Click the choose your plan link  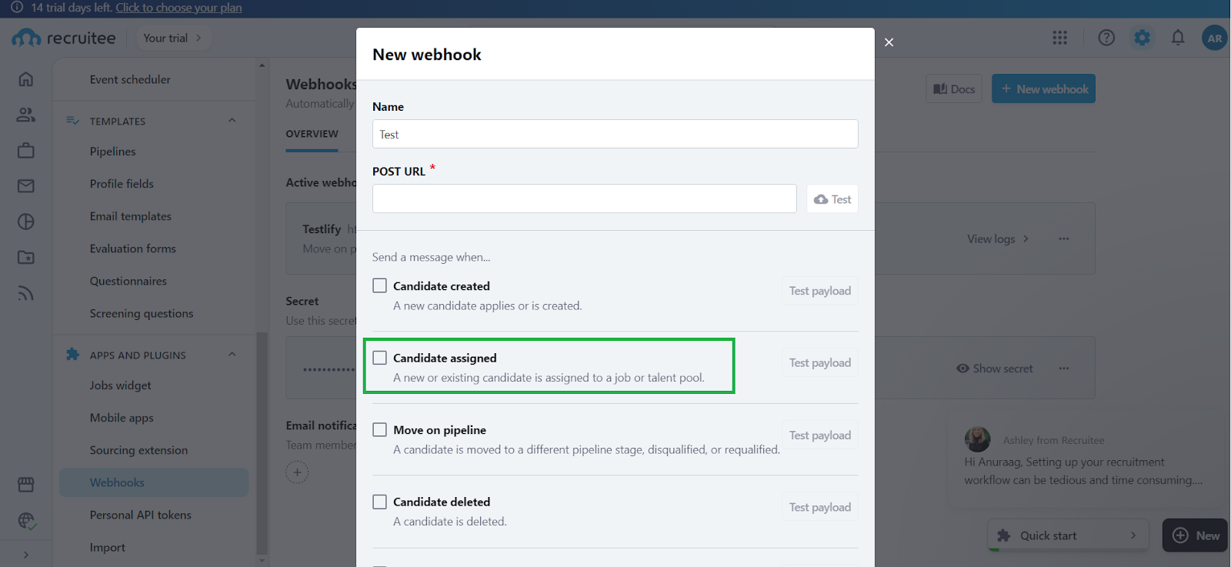[x=178, y=8]
